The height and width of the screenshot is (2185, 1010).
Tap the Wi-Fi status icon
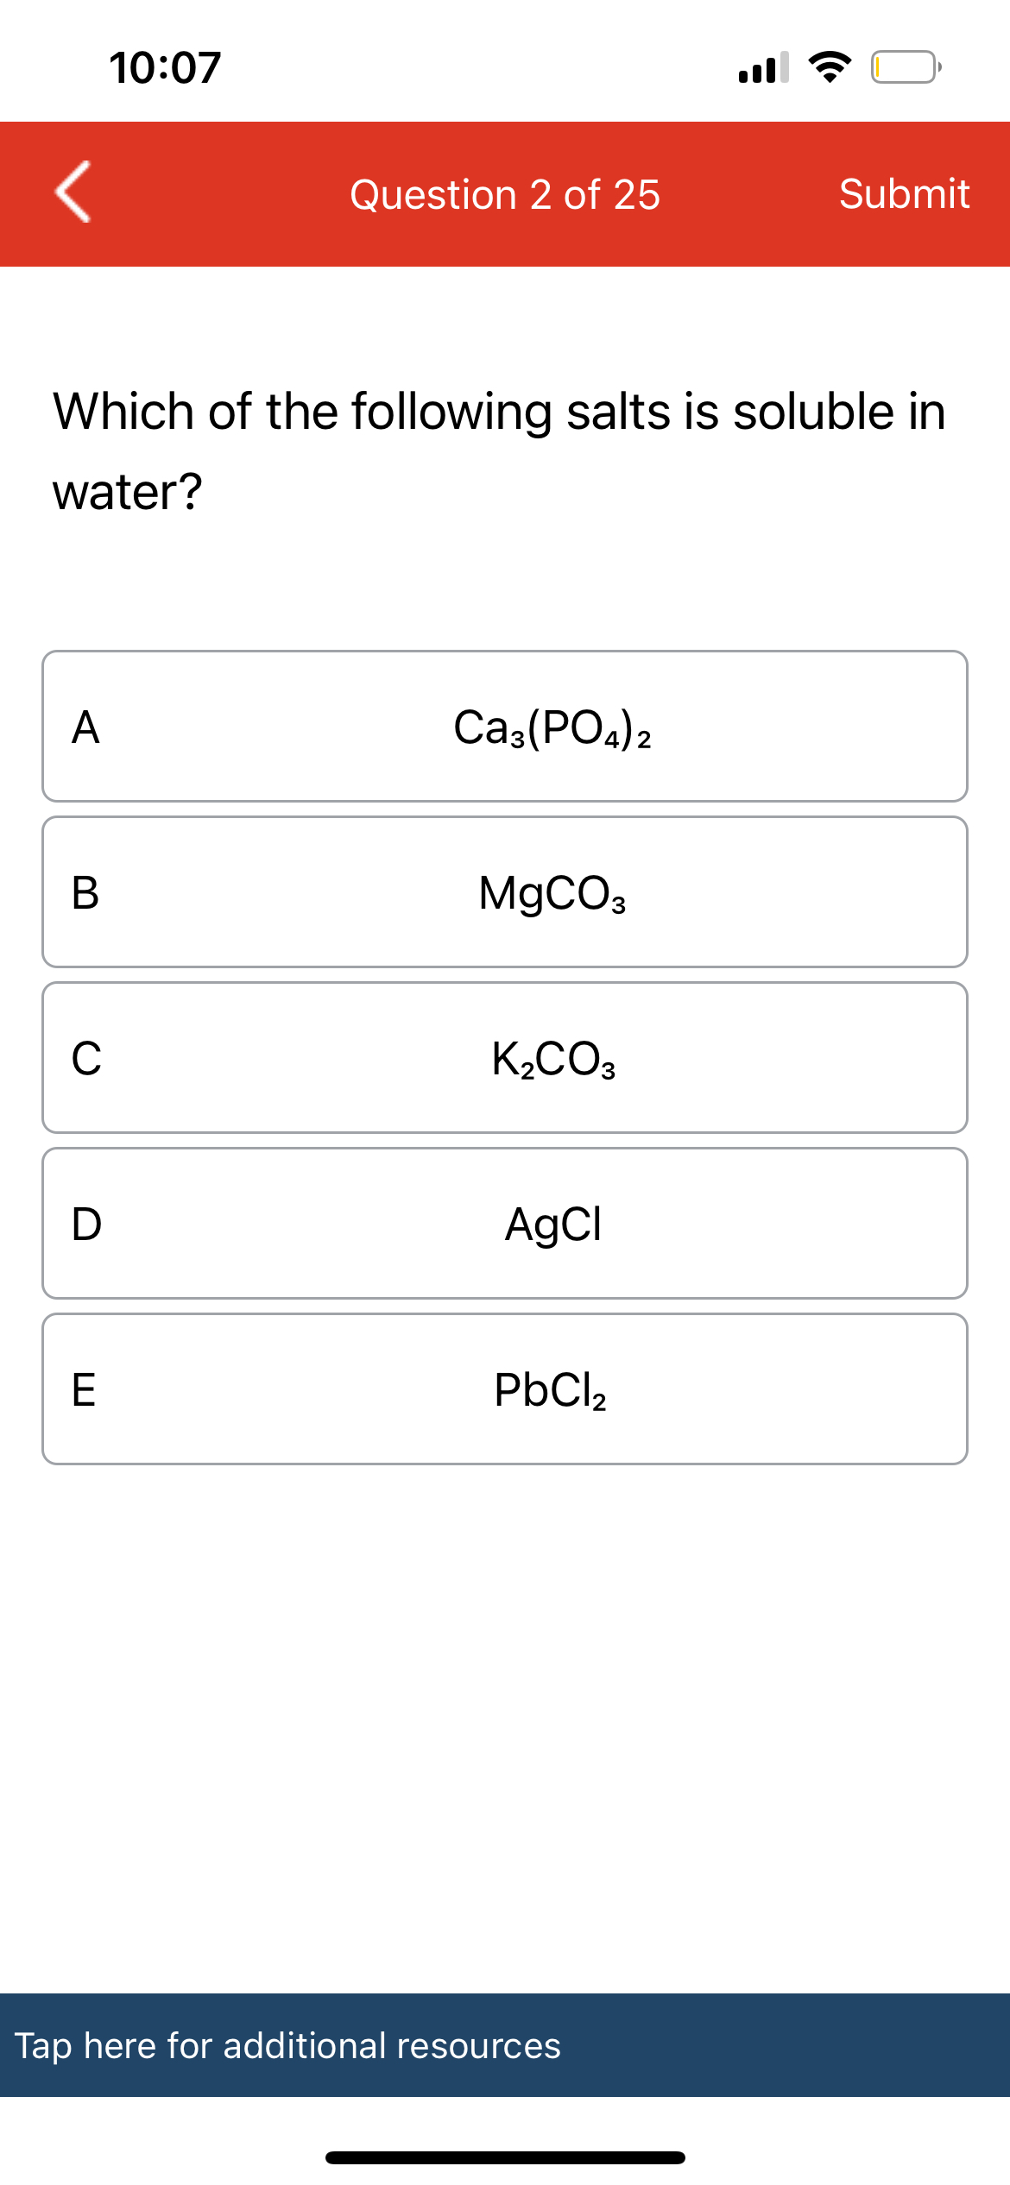[x=829, y=69]
